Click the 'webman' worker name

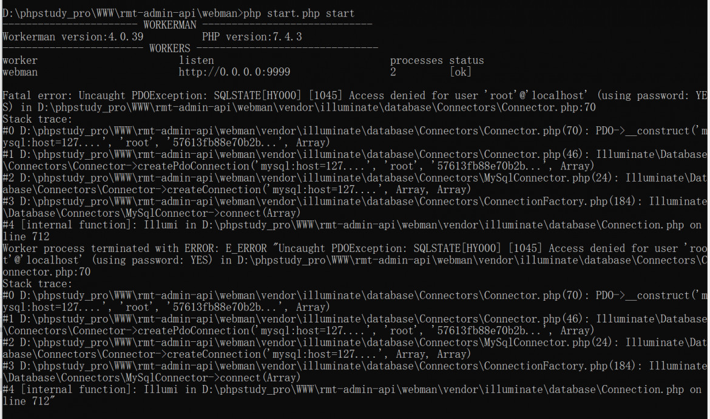[x=20, y=72]
